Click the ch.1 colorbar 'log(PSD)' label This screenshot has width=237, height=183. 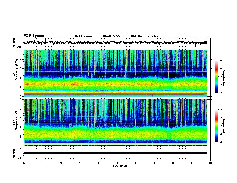[x=224, y=78]
